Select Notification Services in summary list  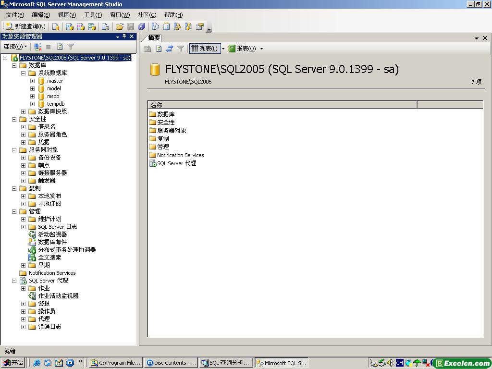click(180, 155)
